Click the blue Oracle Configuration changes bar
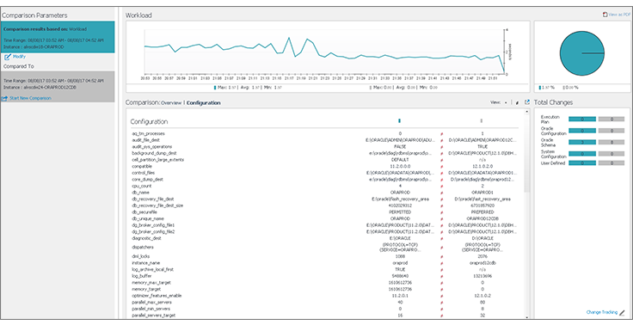 (582, 131)
